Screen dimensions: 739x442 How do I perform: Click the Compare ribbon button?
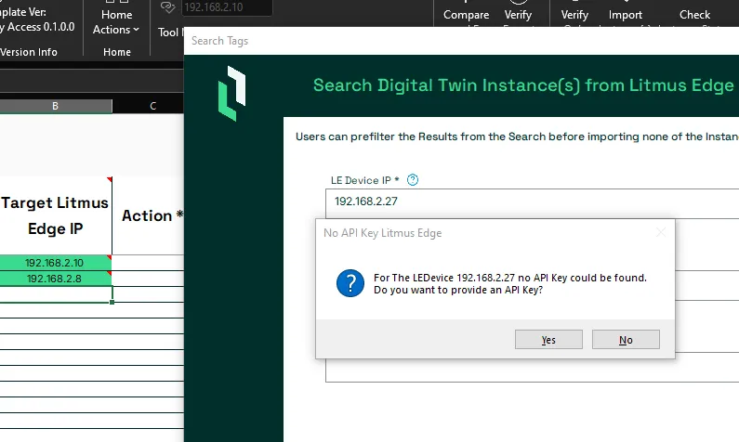click(466, 15)
